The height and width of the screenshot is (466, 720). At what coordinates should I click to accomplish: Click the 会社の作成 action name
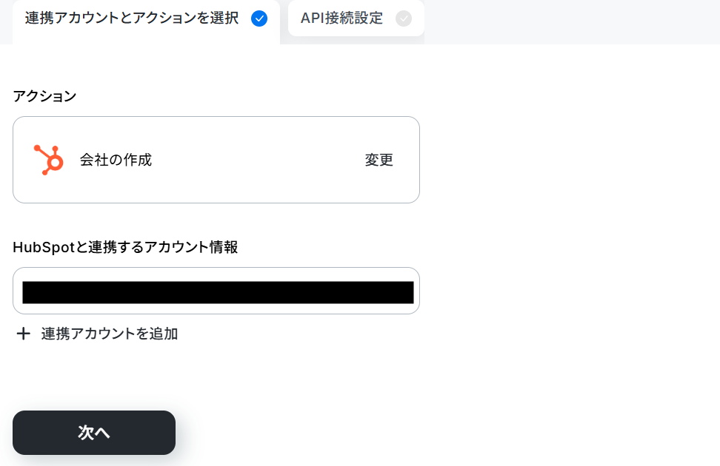(x=116, y=160)
